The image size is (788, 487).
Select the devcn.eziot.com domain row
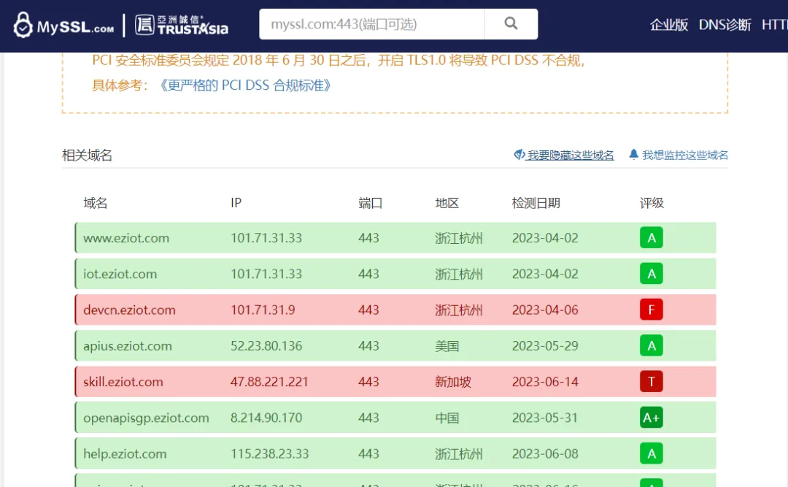click(129, 310)
